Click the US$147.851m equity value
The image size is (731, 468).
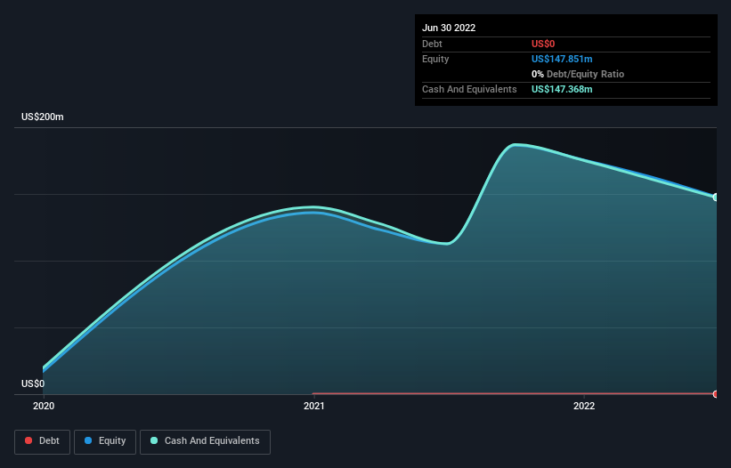click(562, 59)
